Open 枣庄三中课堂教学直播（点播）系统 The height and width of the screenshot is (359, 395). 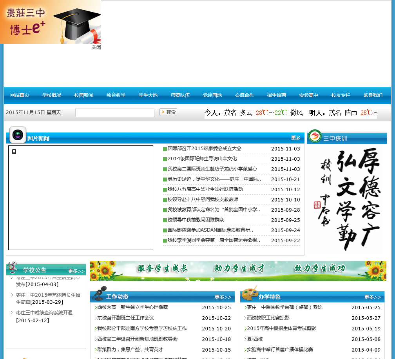tap(284, 307)
